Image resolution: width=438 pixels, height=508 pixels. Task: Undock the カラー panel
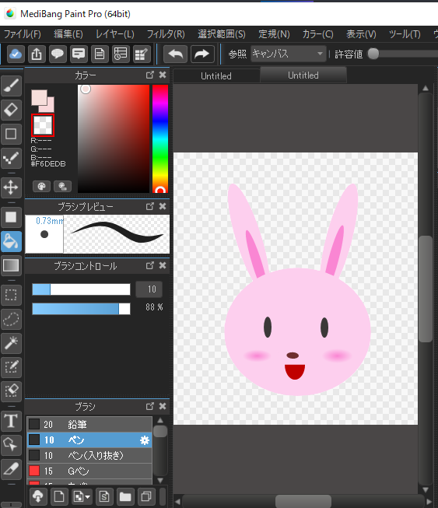(x=149, y=75)
